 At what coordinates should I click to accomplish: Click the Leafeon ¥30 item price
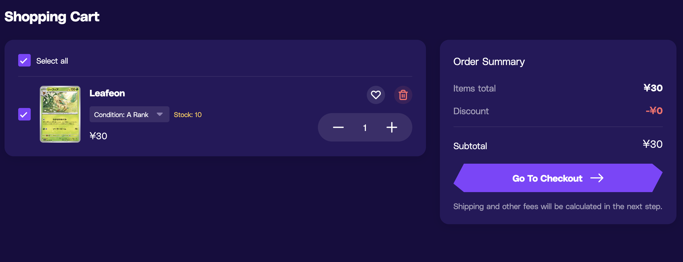click(x=98, y=136)
